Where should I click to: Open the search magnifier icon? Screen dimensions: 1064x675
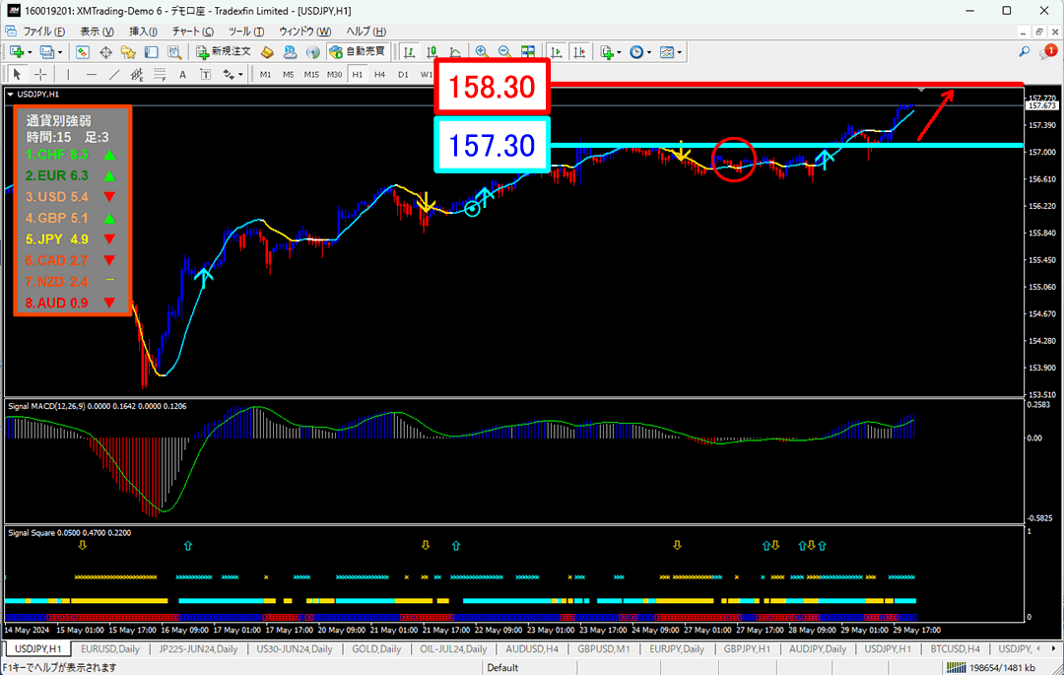click(x=1024, y=51)
